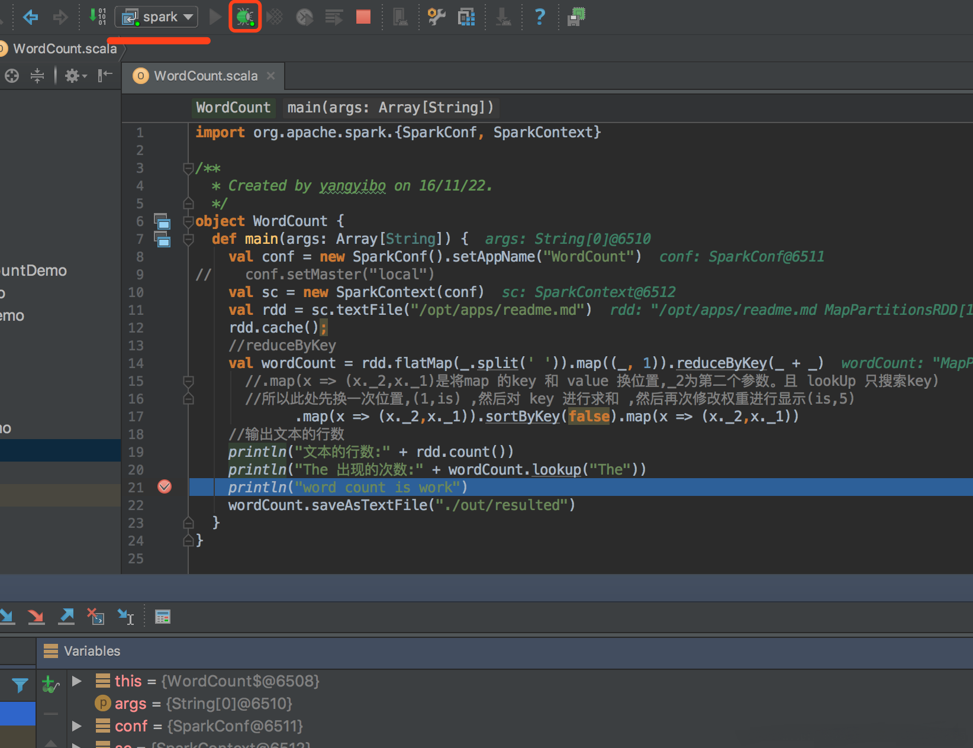Click the WordCount breadcrumb

(233, 107)
